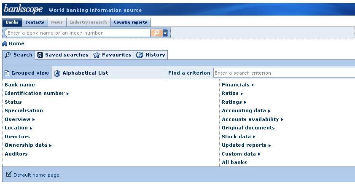Open the News tab
Image resolution: width=355 pixels, height=188 pixels.
click(57, 22)
